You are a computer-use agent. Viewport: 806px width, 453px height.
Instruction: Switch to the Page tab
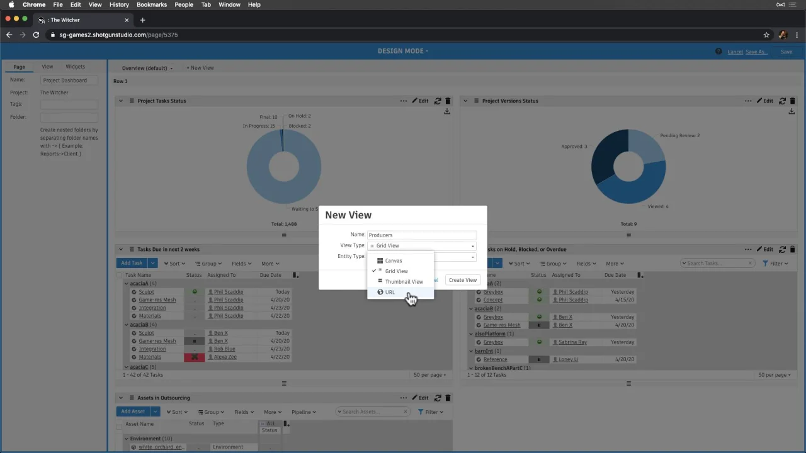(20, 67)
